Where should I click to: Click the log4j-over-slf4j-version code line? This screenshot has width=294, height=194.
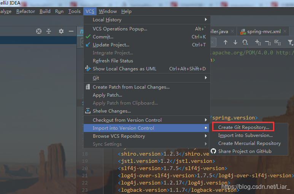[205, 175]
